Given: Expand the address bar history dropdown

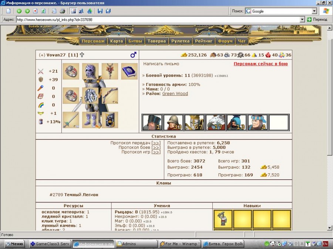Looking at the screenshot, I should tap(302, 20).
